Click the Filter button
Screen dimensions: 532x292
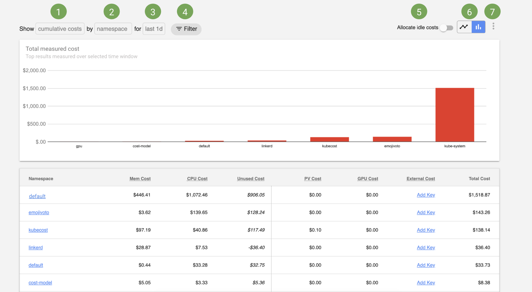pyautogui.click(x=186, y=29)
